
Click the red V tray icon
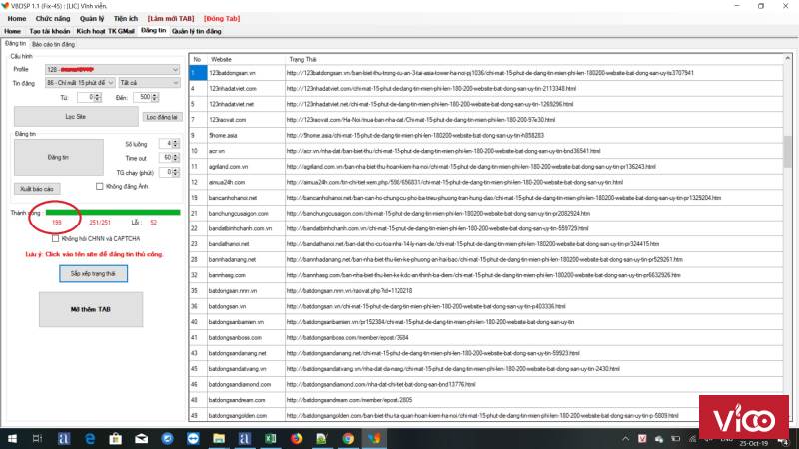point(642,438)
